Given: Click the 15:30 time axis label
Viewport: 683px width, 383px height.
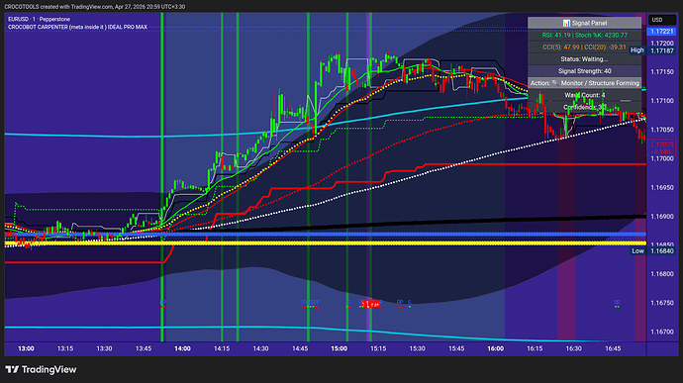Looking at the screenshot, I should [x=417, y=348].
